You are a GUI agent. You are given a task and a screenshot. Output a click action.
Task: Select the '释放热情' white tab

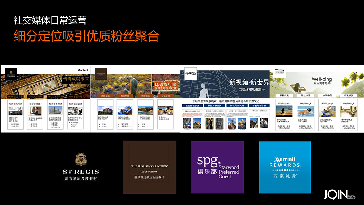tap(305, 95)
